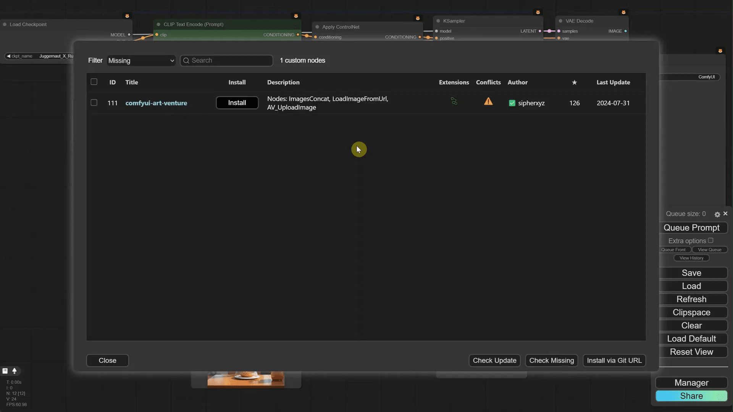733x412 pixels.
Task: Click the extensions node-graph icon on comfyui-art-venture row
Action: (x=454, y=101)
